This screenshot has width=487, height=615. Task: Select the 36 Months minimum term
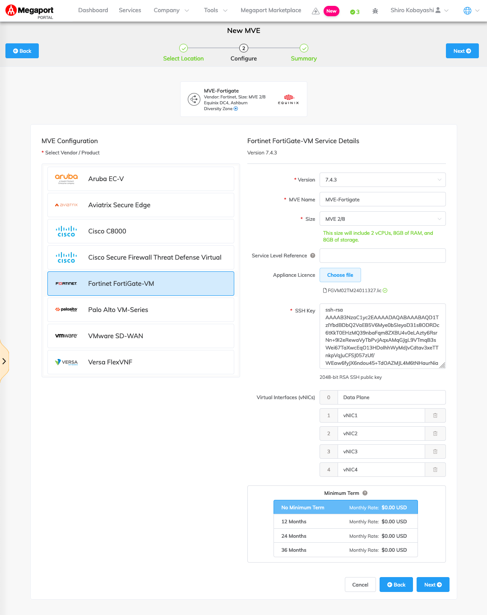(x=345, y=550)
